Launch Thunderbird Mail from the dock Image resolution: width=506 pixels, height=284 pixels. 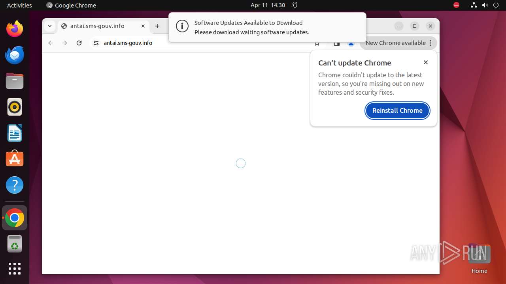15,55
